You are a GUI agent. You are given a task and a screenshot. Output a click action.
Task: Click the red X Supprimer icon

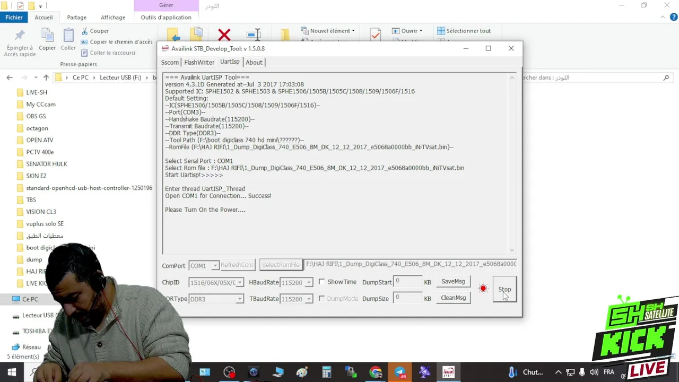coord(224,35)
